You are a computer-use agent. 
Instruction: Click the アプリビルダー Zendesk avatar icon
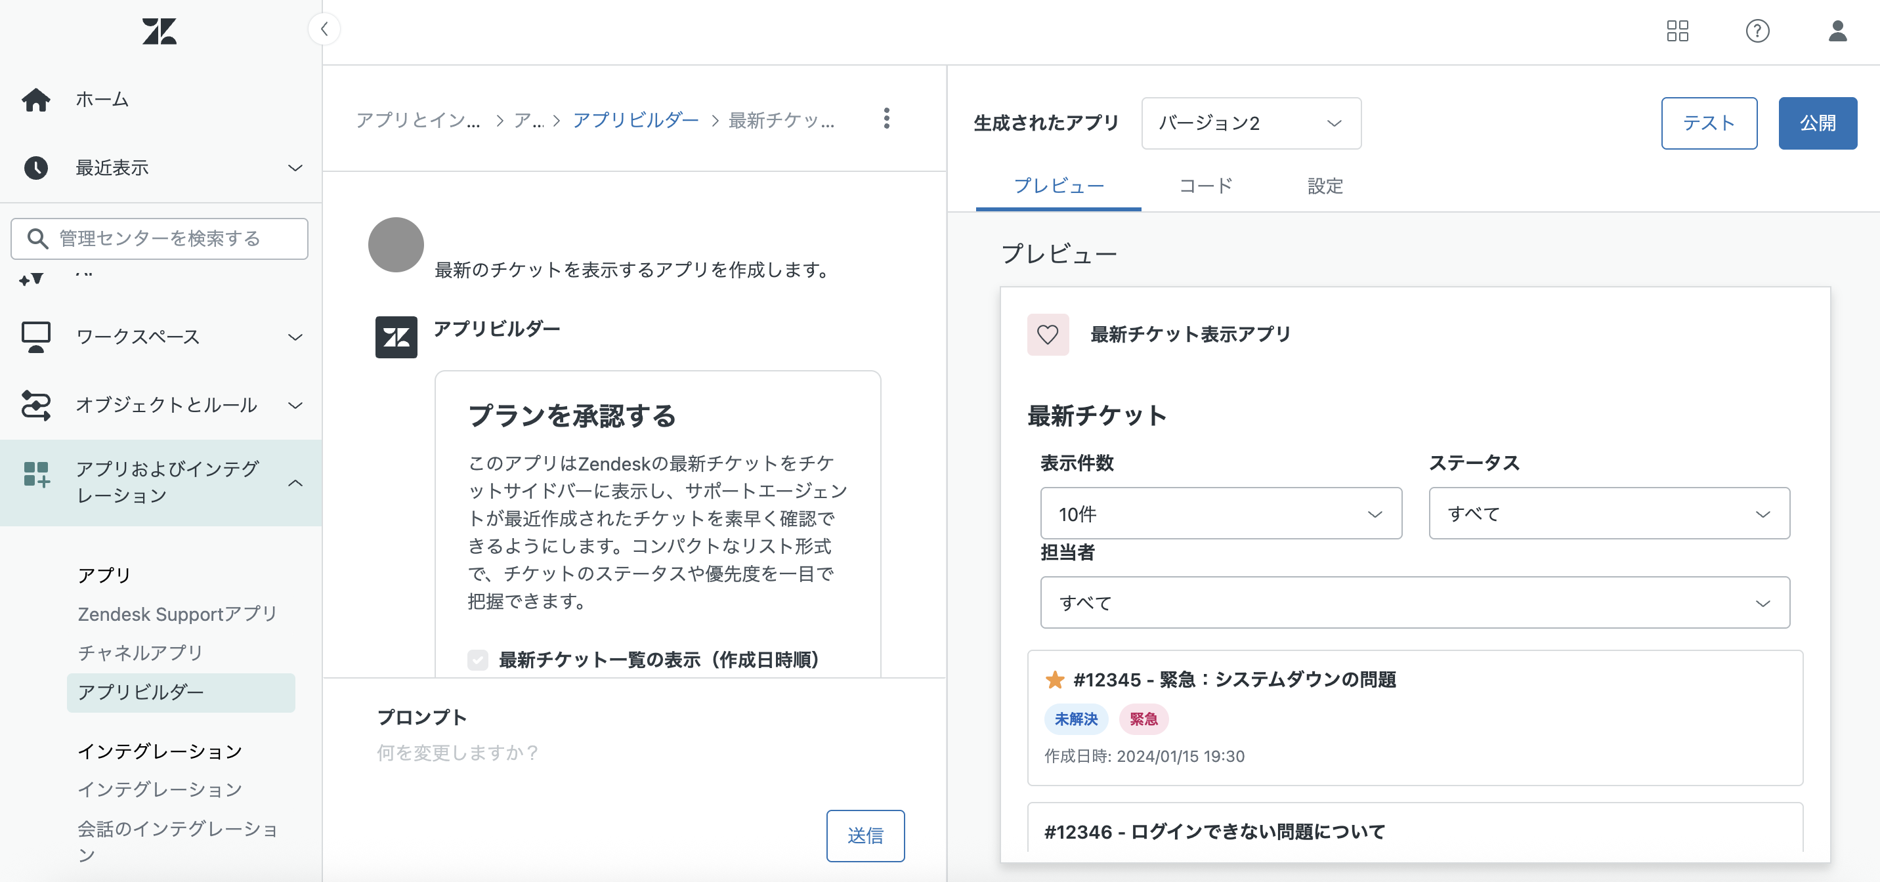coord(396,337)
